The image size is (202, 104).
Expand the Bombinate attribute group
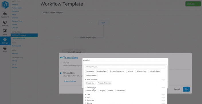[90, 100]
